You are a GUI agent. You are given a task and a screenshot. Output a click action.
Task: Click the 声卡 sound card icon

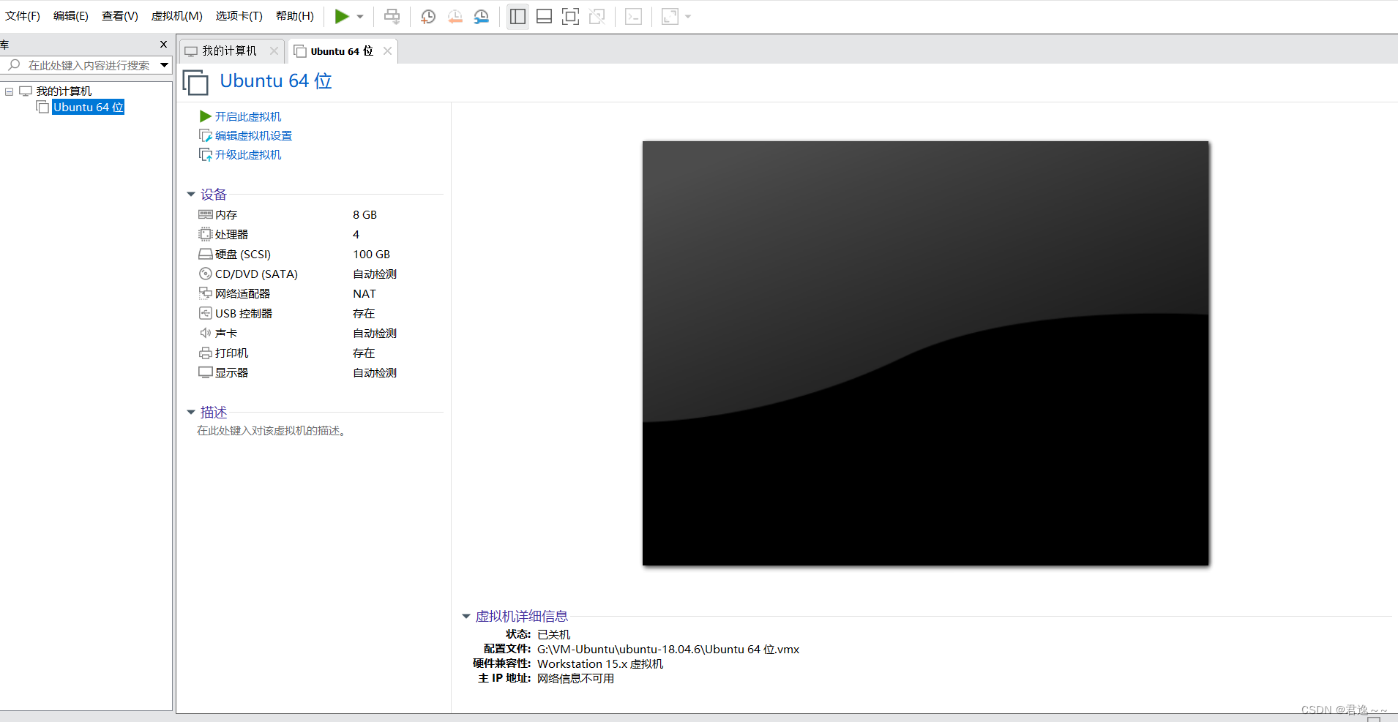(206, 333)
